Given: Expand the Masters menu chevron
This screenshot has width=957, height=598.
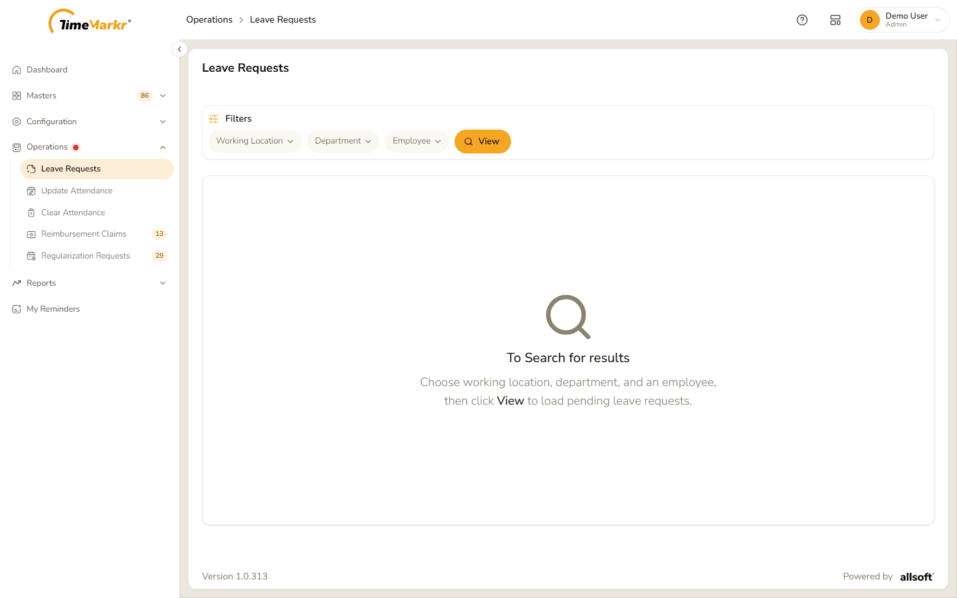Looking at the screenshot, I should (x=163, y=96).
